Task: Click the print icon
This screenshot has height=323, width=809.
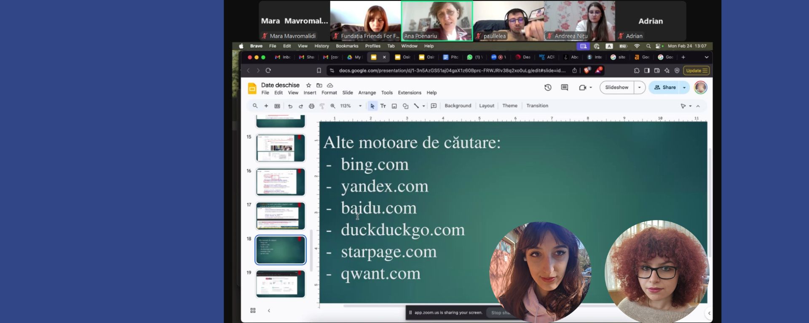Action: (311, 106)
